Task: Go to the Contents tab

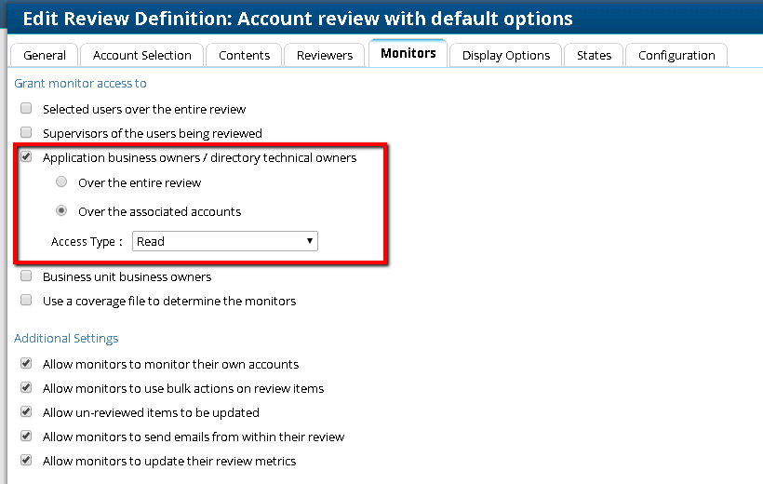Action: click(244, 55)
